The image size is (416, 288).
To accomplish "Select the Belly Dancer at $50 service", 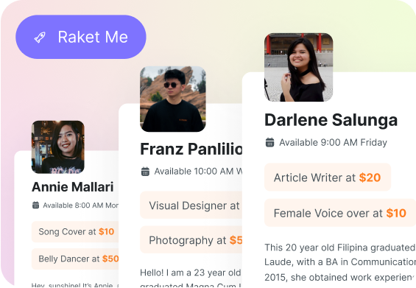I will click(75, 259).
